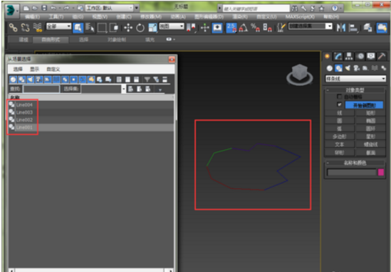
Task: Toggle the Spinner Snap icon
Action: click(268, 28)
